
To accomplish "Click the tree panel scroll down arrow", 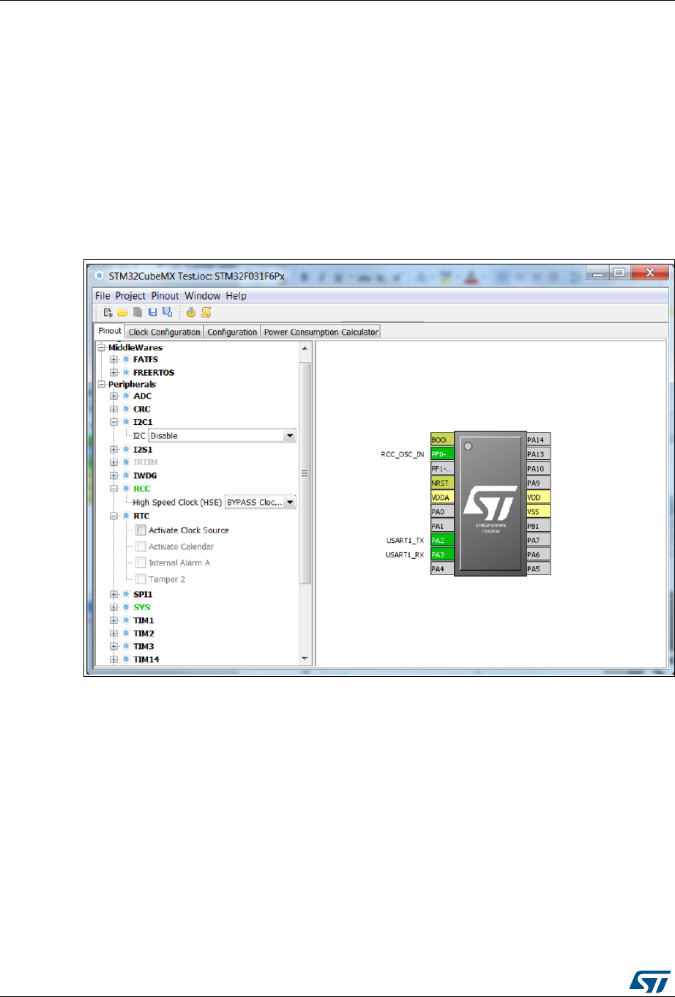I will [x=306, y=659].
